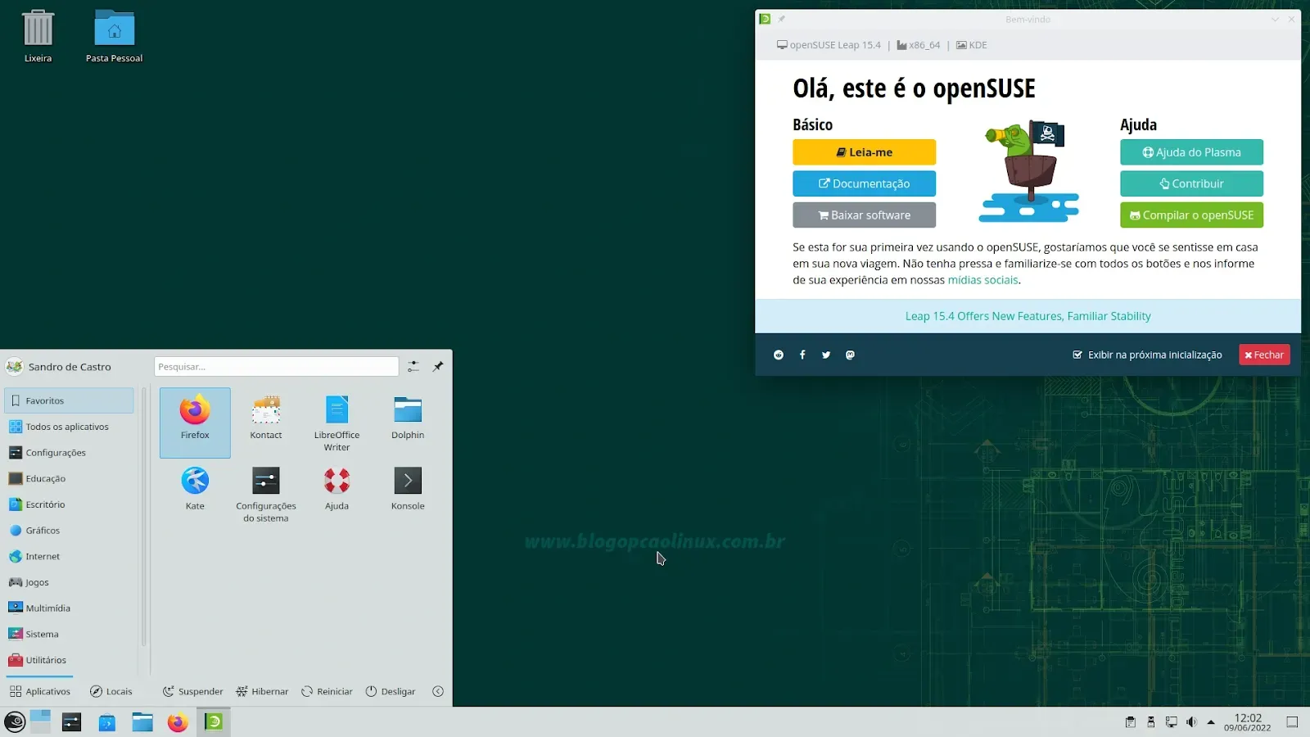Open the openSUSE Facebook social icon
1310x737 pixels.
[802, 355]
